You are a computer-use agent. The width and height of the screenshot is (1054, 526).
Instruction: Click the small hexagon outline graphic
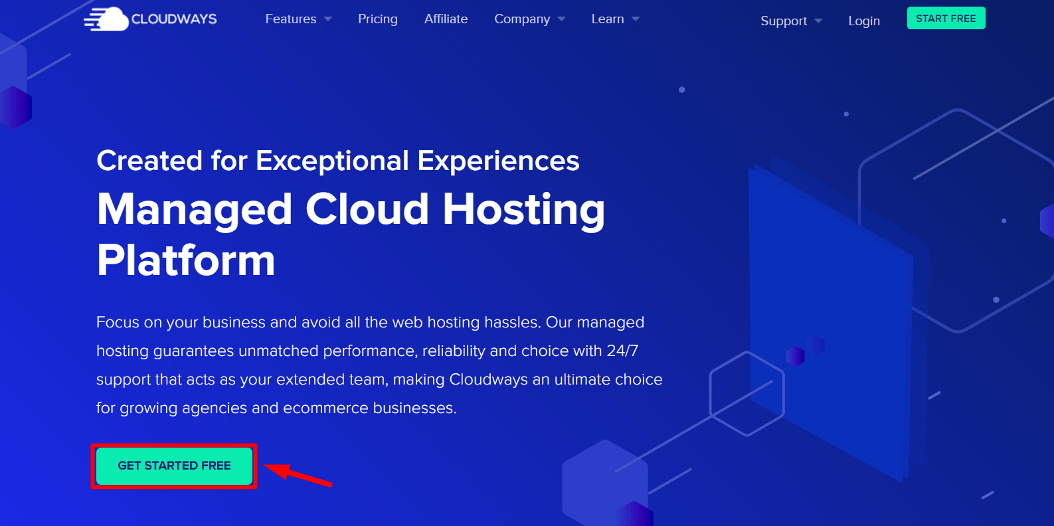747,394
